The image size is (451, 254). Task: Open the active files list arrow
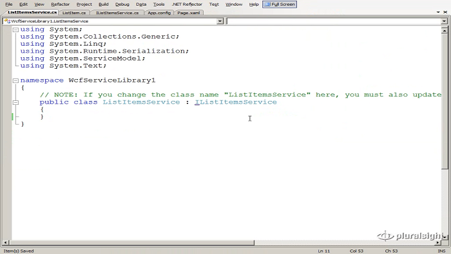(438, 12)
